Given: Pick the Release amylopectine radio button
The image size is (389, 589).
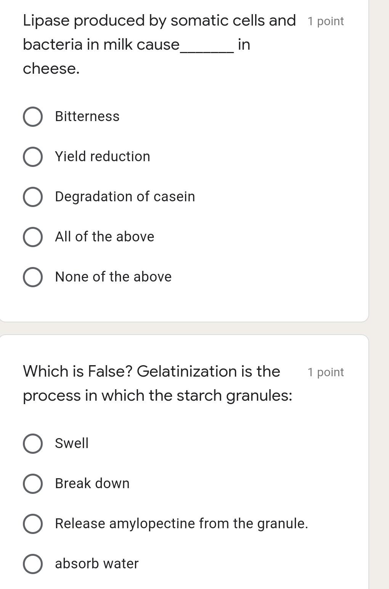Looking at the screenshot, I should 33,524.
